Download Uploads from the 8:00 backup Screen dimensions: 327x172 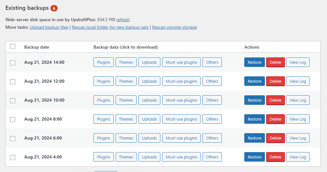point(149,119)
